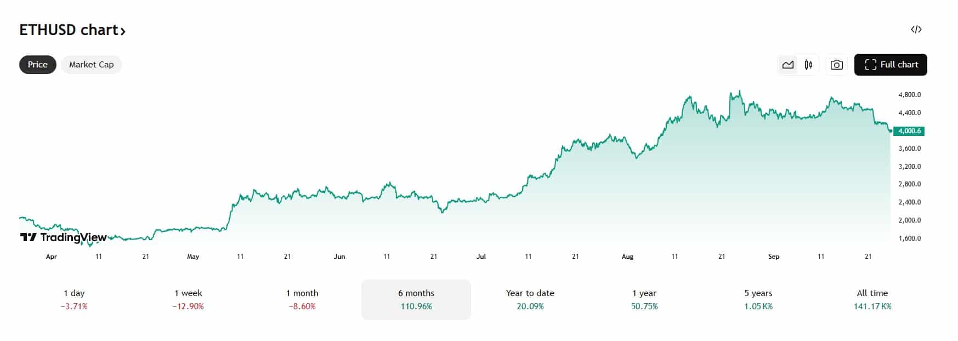
Task: Click the camera icon left of Full chart
Action: pyautogui.click(x=836, y=64)
